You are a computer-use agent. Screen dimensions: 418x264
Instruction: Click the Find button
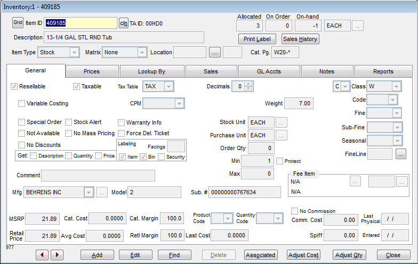(174, 255)
